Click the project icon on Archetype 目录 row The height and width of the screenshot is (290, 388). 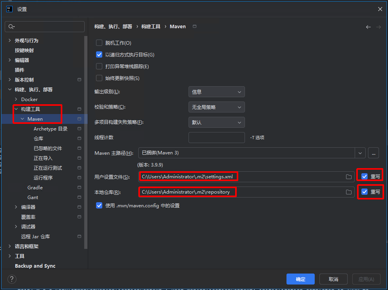(x=79, y=129)
